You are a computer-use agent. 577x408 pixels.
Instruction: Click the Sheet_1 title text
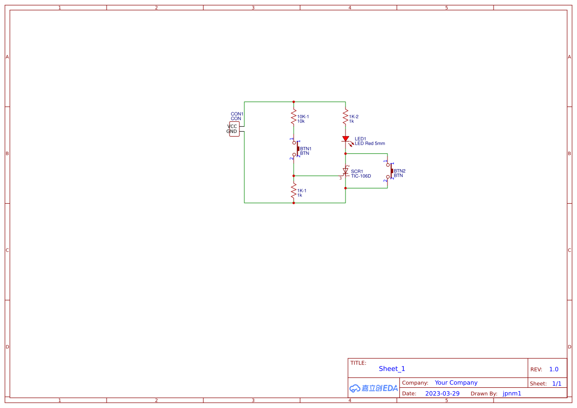(x=391, y=369)
